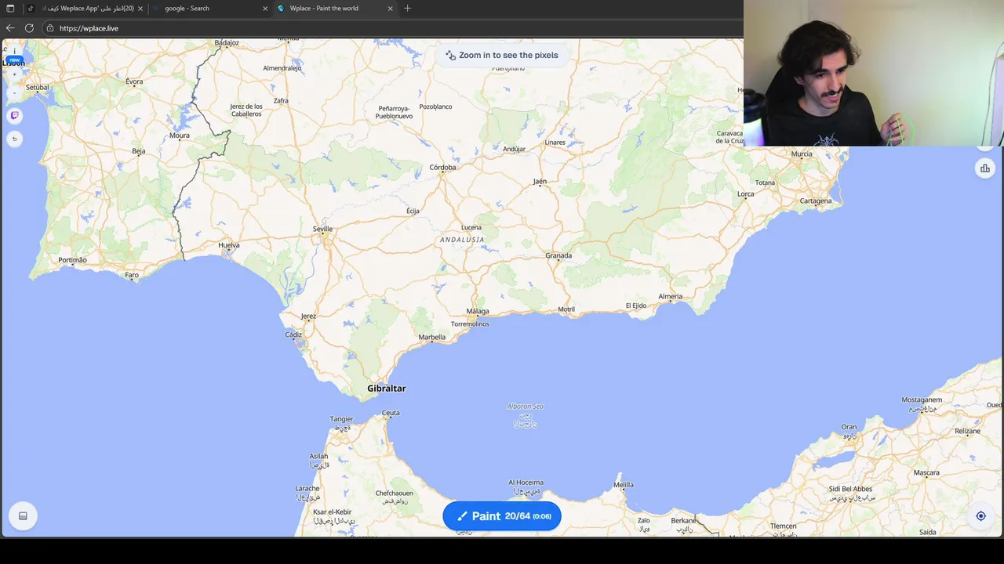Click the 'Zoom in to see the pixels' notice
Viewport: 1004px width, 564px height.
pyautogui.click(x=502, y=55)
